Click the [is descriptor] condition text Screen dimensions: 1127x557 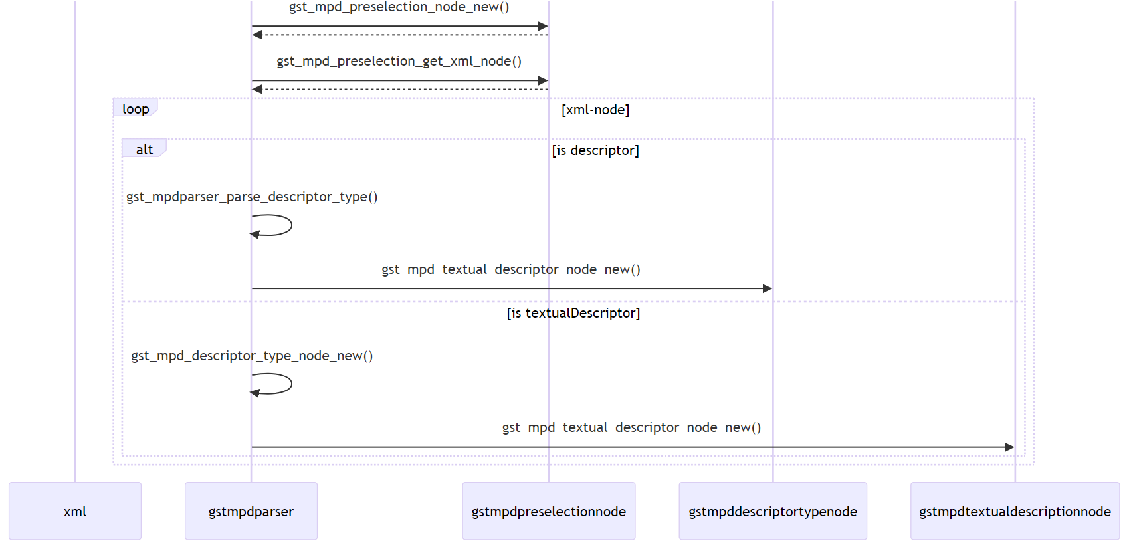tap(595, 150)
